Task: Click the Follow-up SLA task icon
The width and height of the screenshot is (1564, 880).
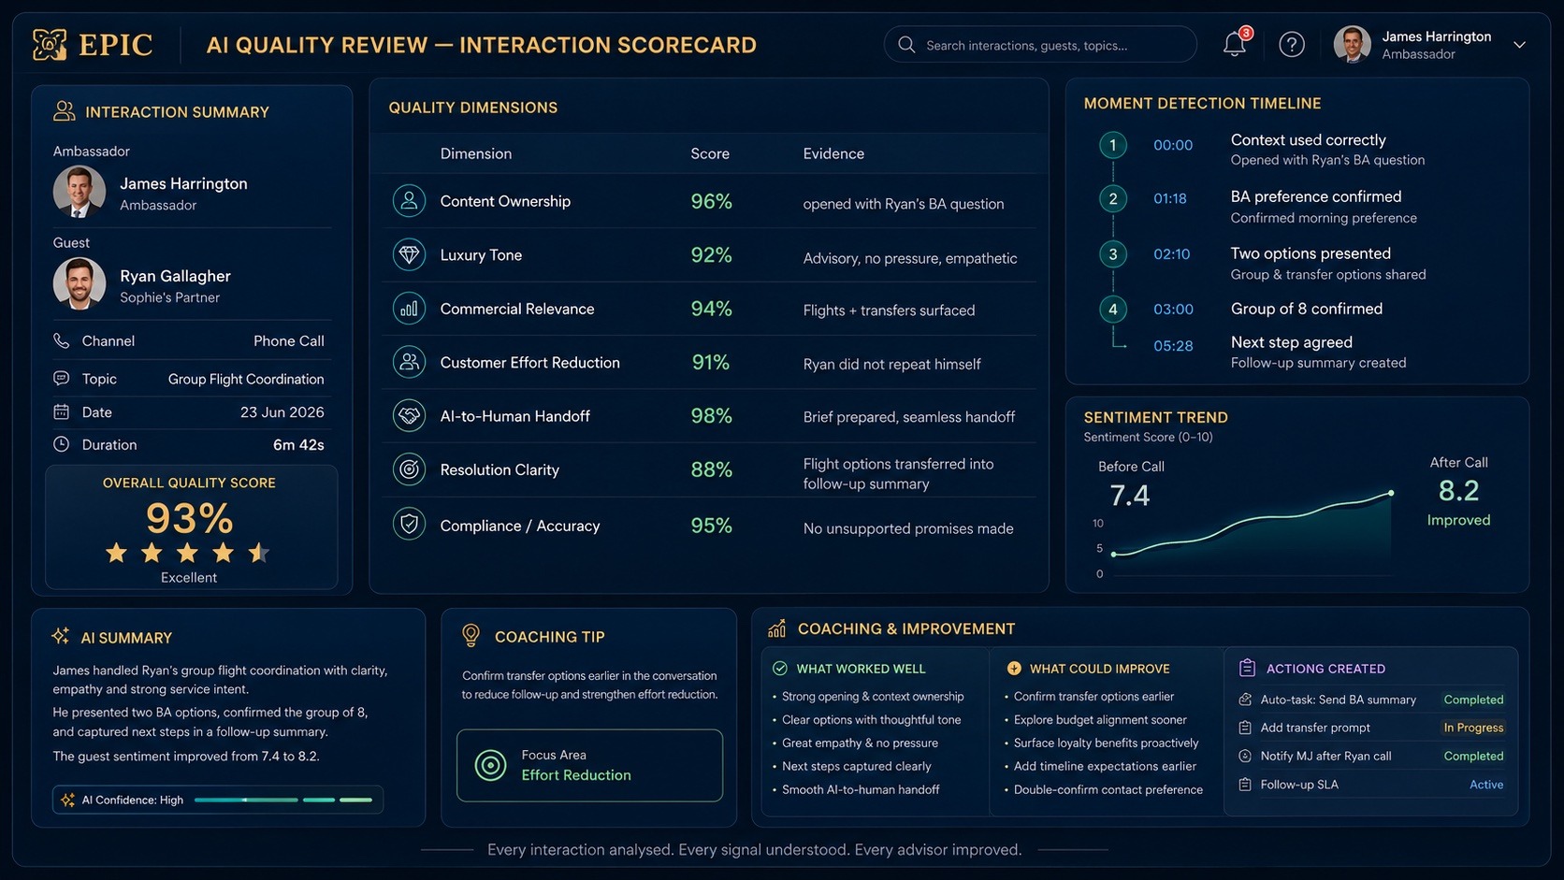Action: 1245,785
